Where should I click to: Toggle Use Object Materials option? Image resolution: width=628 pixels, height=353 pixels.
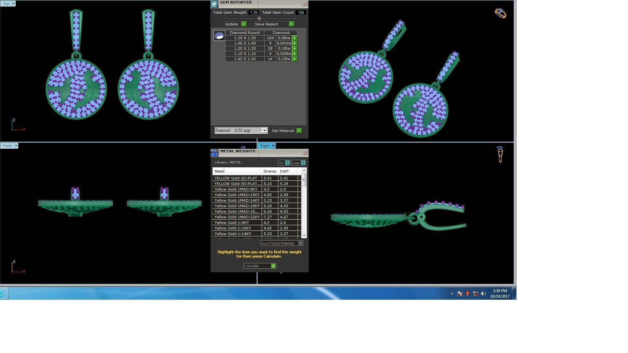tap(301, 243)
